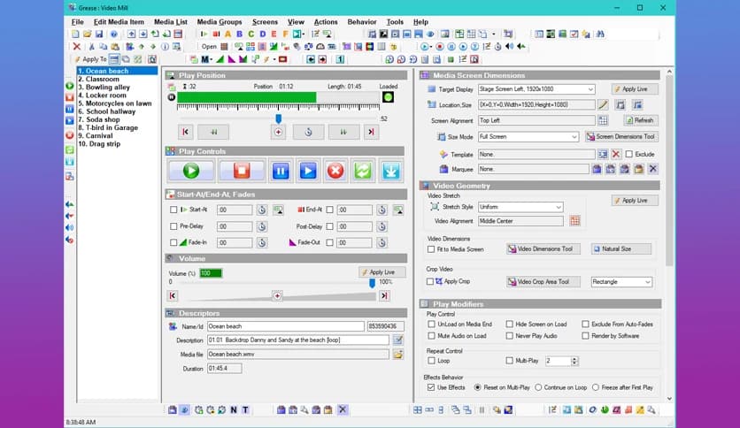
Task: Check the Apply Crop checkbox
Action: [430, 281]
